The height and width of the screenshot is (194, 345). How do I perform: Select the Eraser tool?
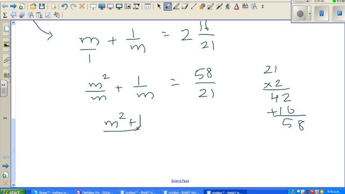[x=185, y=6]
